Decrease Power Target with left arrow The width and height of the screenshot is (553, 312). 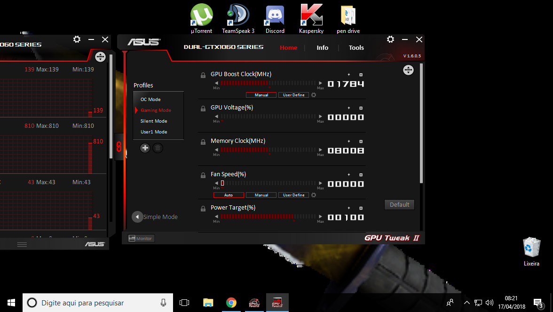pyautogui.click(x=216, y=217)
